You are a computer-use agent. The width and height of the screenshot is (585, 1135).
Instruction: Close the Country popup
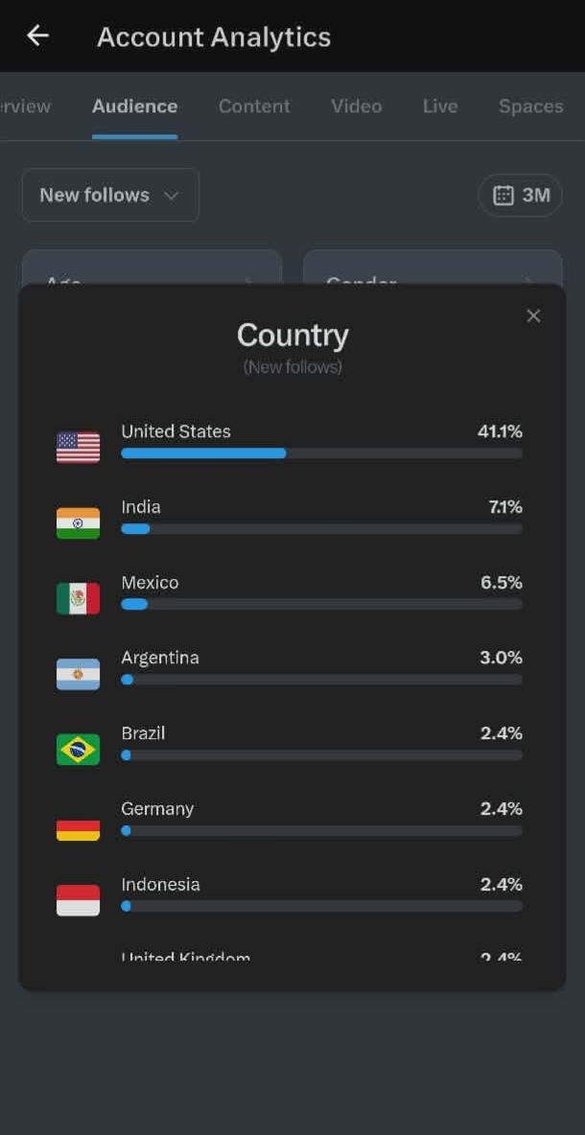click(533, 315)
